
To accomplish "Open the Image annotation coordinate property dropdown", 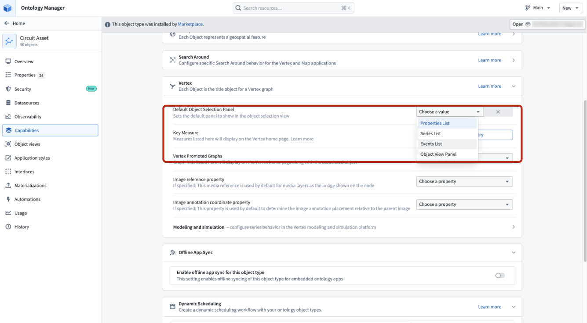I will [x=464, y=204].
